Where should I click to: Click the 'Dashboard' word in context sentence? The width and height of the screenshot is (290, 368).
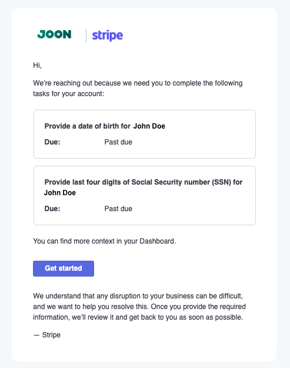(x=157, y=241)
